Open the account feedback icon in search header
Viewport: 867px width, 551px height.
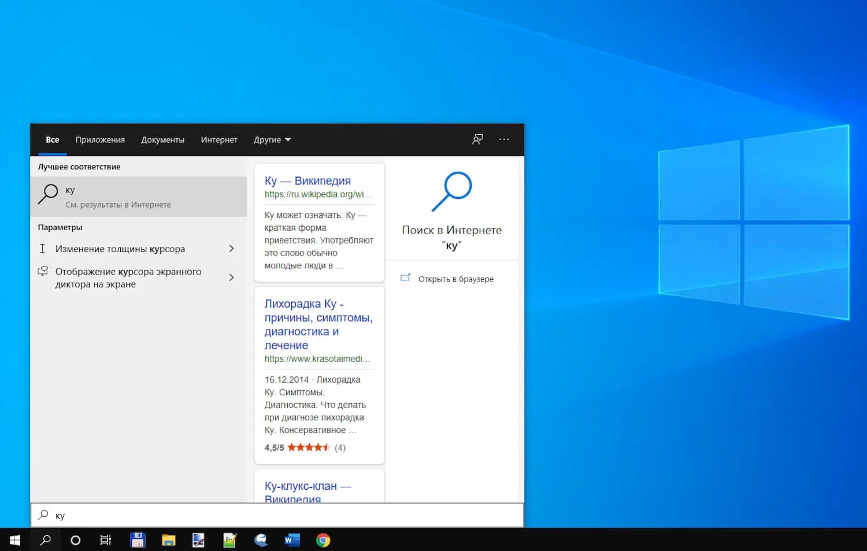477,139
